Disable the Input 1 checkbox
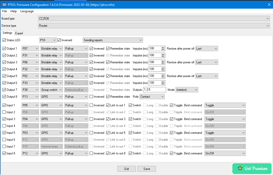The image size is (273, 175). click(4, 105)
